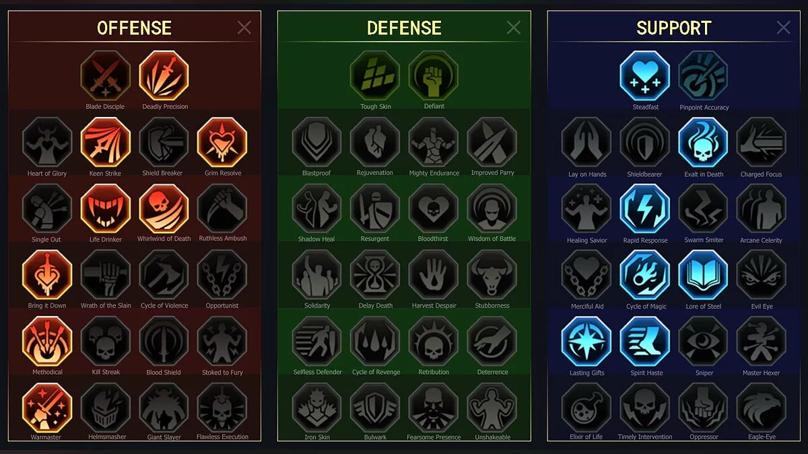Close the Offense mastery panel
Screen dimensions: 808x454
pos(244,28)
